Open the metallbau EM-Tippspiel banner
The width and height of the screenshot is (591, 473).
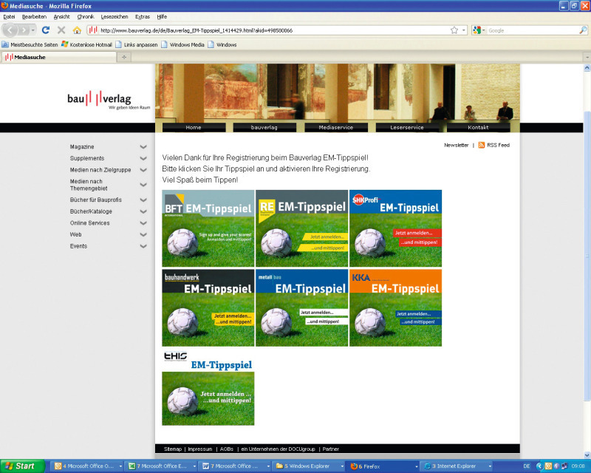pos(302,307)
